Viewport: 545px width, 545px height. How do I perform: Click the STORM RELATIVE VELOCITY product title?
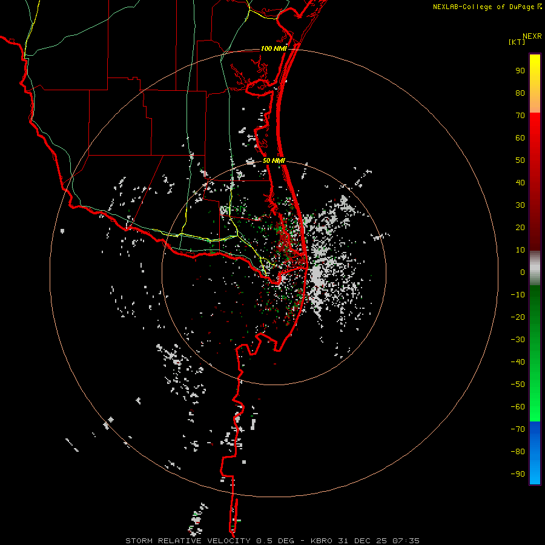(x=188, y=541)
